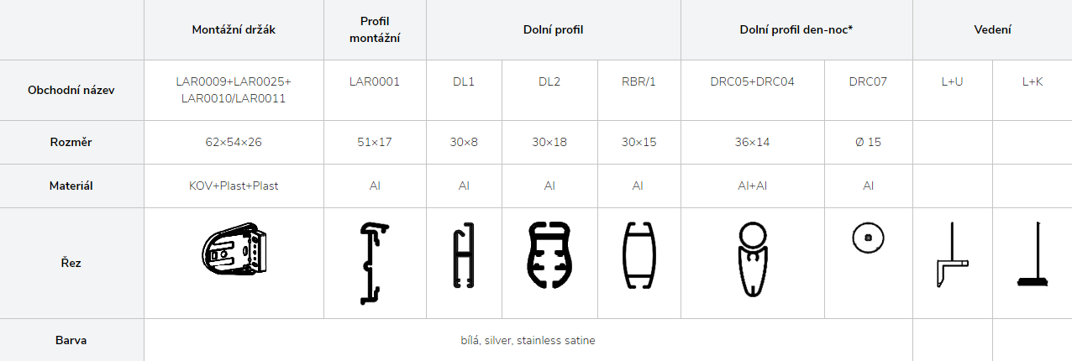Click the Montážní držák column header
1072x361 pixels.
[x=234, y=29]
